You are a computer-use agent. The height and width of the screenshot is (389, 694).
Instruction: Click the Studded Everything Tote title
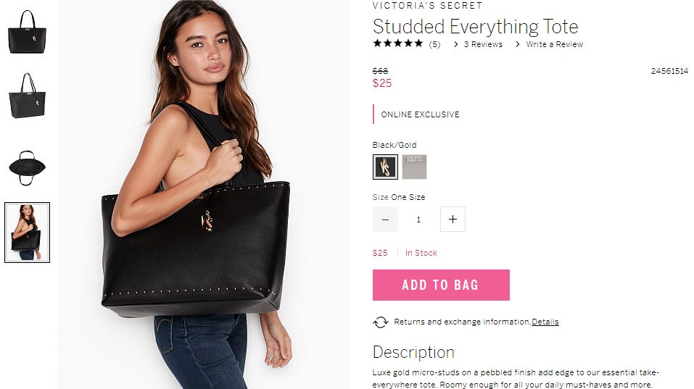[x=475, y=27]
